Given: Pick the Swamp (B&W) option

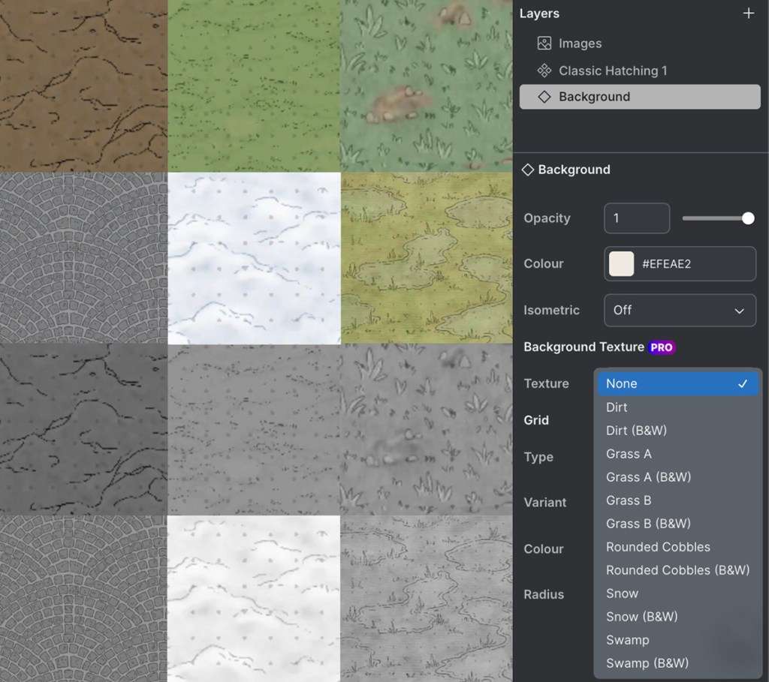Looking at the screenshot, I should pyautogui.click(x=647, y=663).
